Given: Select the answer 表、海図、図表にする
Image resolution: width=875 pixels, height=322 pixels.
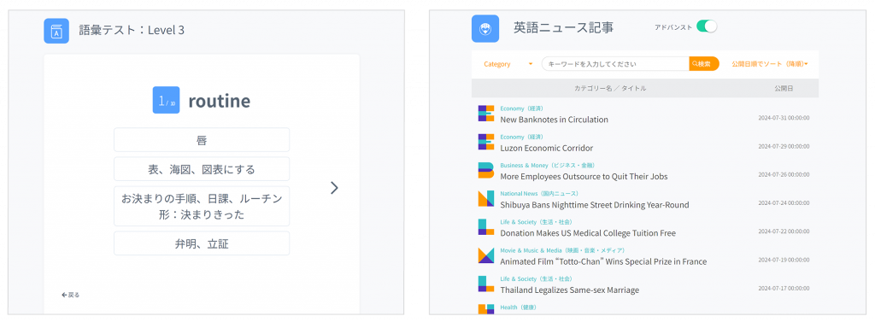Looking at the screenshot, I should pos(202,169).
